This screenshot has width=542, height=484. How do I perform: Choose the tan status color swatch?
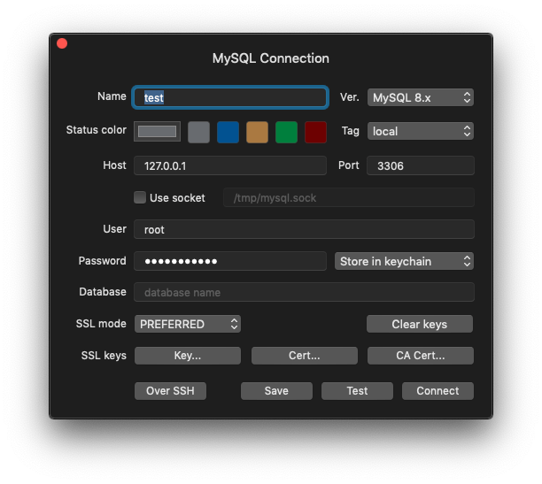coord(257,132)
